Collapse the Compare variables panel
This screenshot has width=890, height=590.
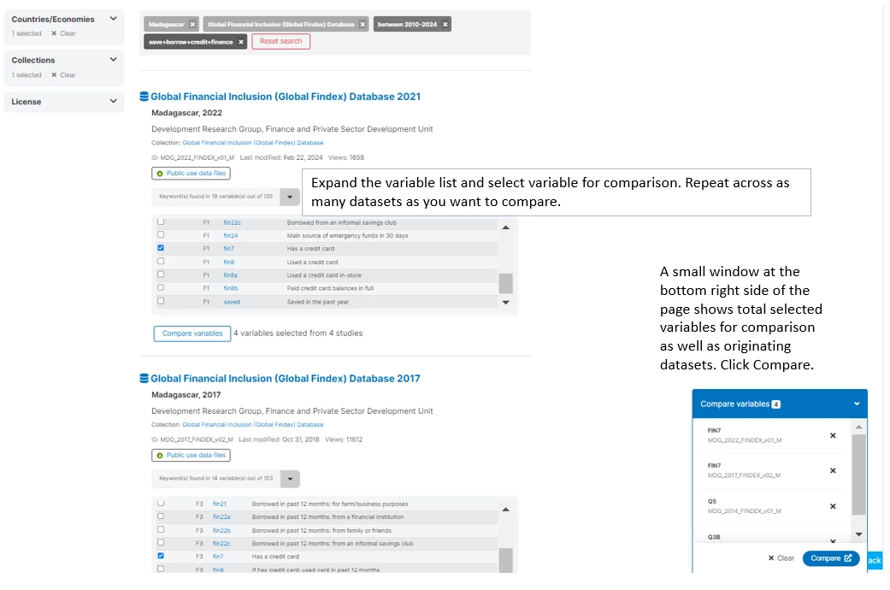click(857, 404)
